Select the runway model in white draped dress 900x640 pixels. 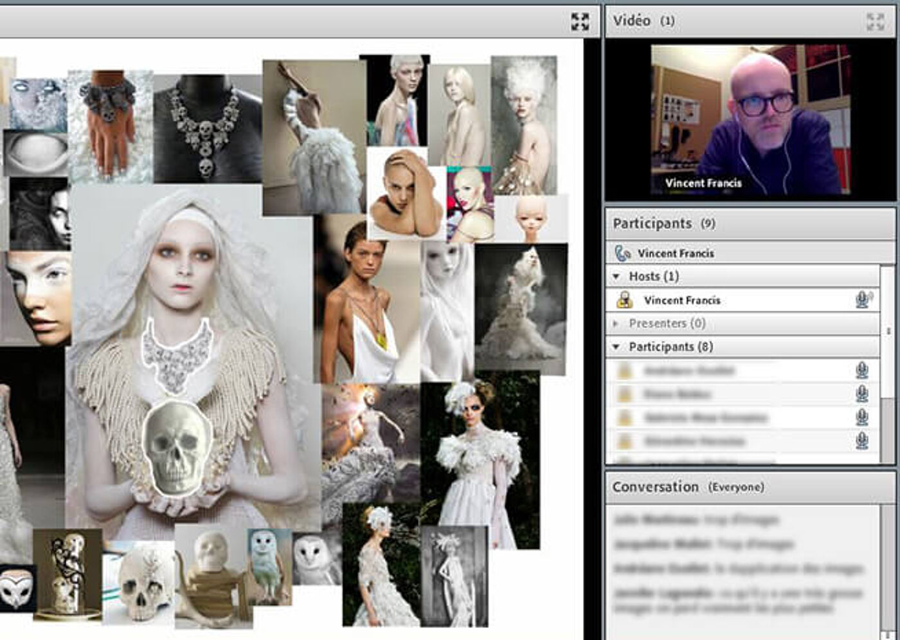coord(366,299)
